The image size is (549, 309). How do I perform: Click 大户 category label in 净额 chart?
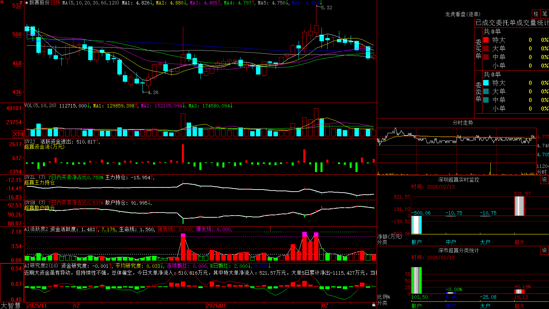click(x=485, y=242)
